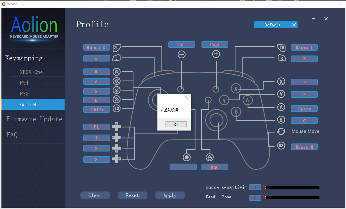Click the left stick right arrow icon
Screen dimensions: 346x209
pos(116,99)
